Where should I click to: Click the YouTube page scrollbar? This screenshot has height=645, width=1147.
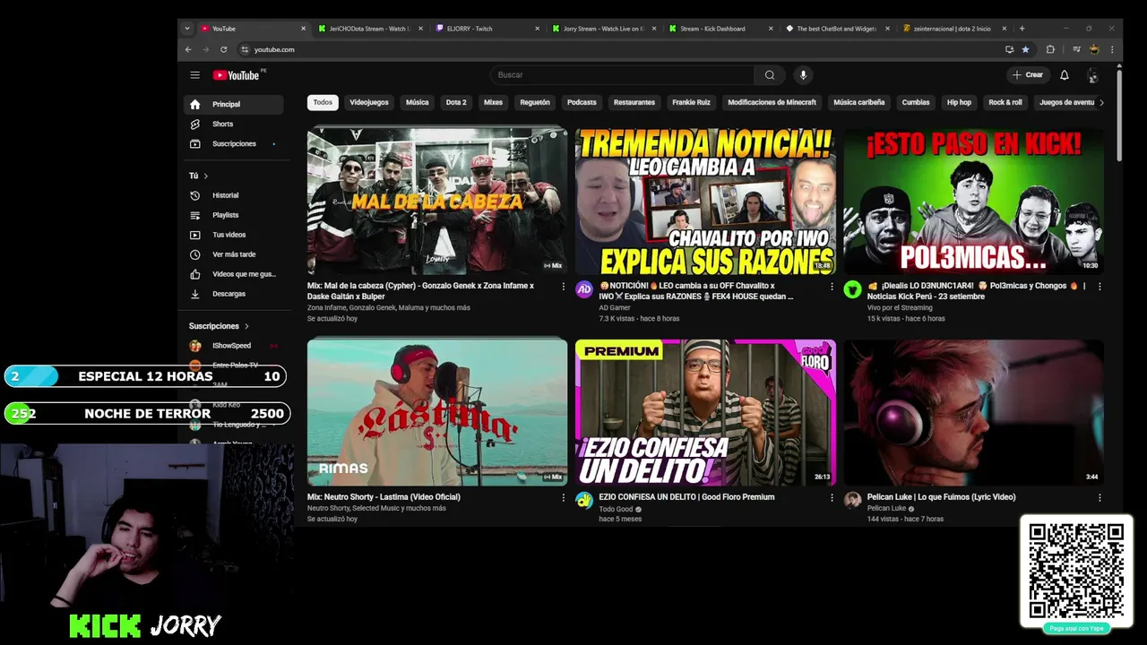pos(1118,116)
